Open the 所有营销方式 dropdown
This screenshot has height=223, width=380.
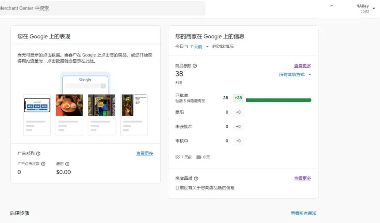click(309, 75)
